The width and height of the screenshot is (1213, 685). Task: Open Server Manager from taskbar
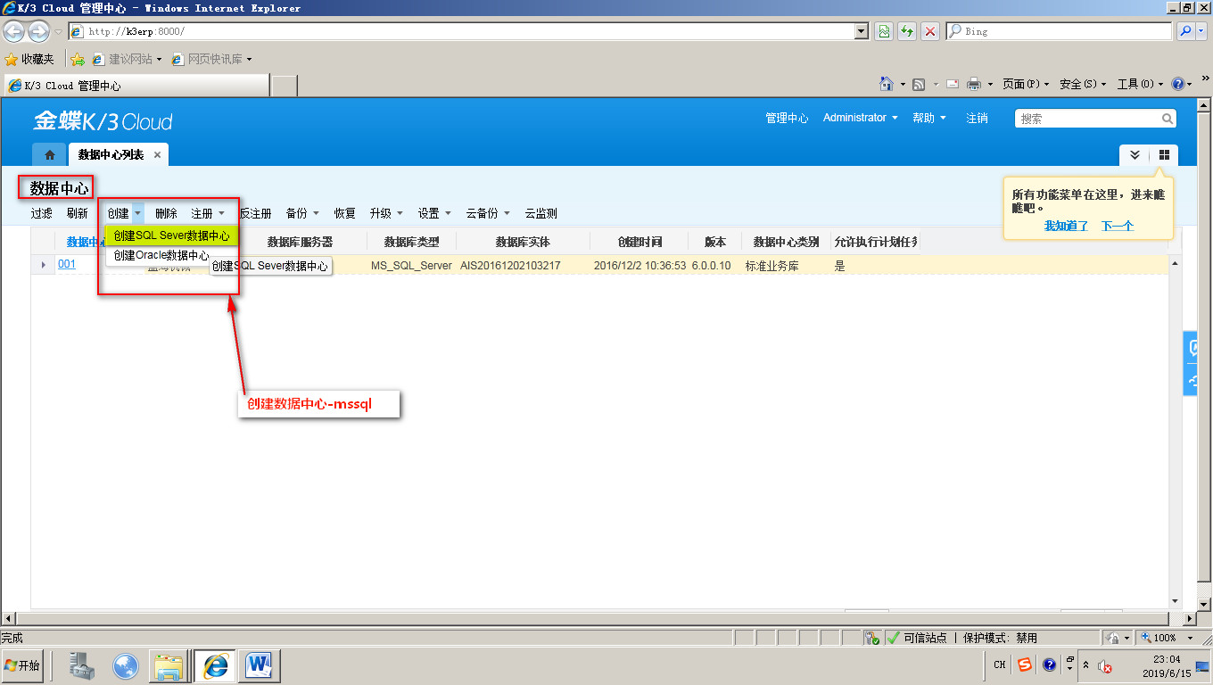82,665
